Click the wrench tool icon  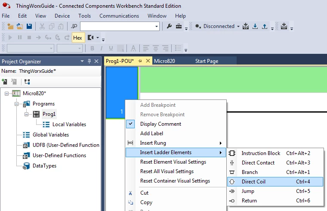[170, 26]
